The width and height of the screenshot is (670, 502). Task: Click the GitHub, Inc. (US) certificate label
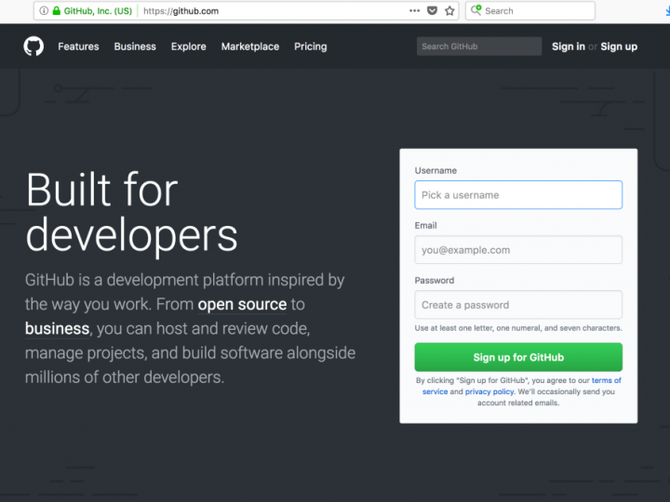tap(98, 10)
